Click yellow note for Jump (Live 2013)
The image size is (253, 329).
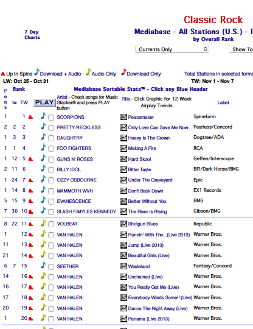43,244
